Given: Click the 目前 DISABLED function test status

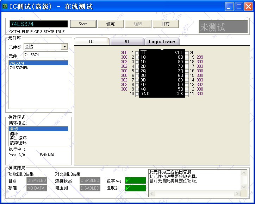Looking at the screenshot, I should (x=37, y=180).
